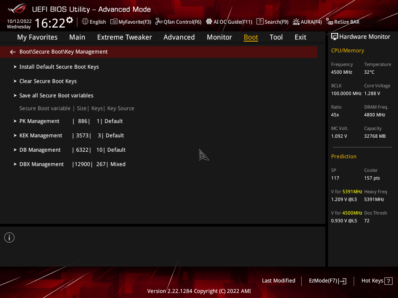This screenshot has height=298, width=398.
Task: Open Search(F9) tool
Action: pyautogui.click(x=272, y=22)
